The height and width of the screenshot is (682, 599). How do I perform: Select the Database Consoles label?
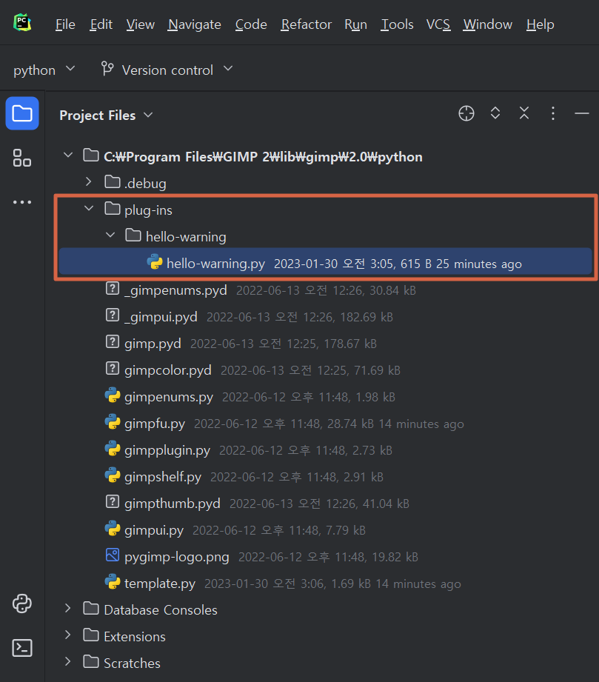point(161,610)
